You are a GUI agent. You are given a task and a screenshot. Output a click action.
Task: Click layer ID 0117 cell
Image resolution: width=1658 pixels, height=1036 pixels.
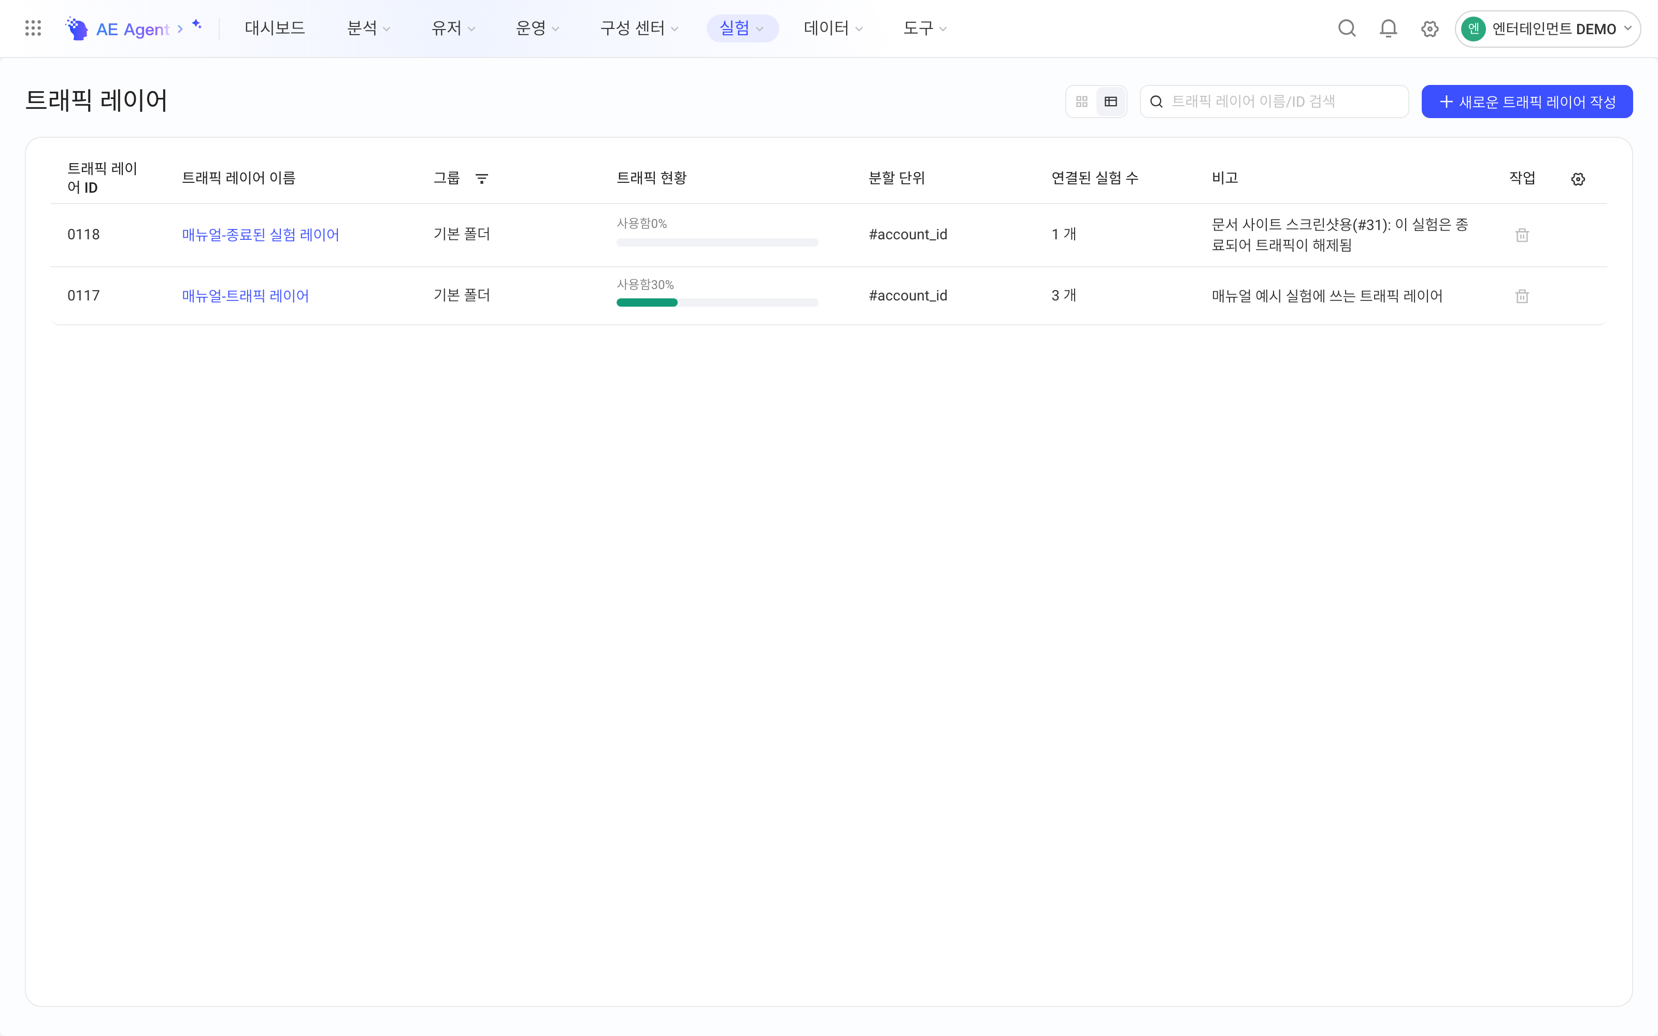click(83, 296)
